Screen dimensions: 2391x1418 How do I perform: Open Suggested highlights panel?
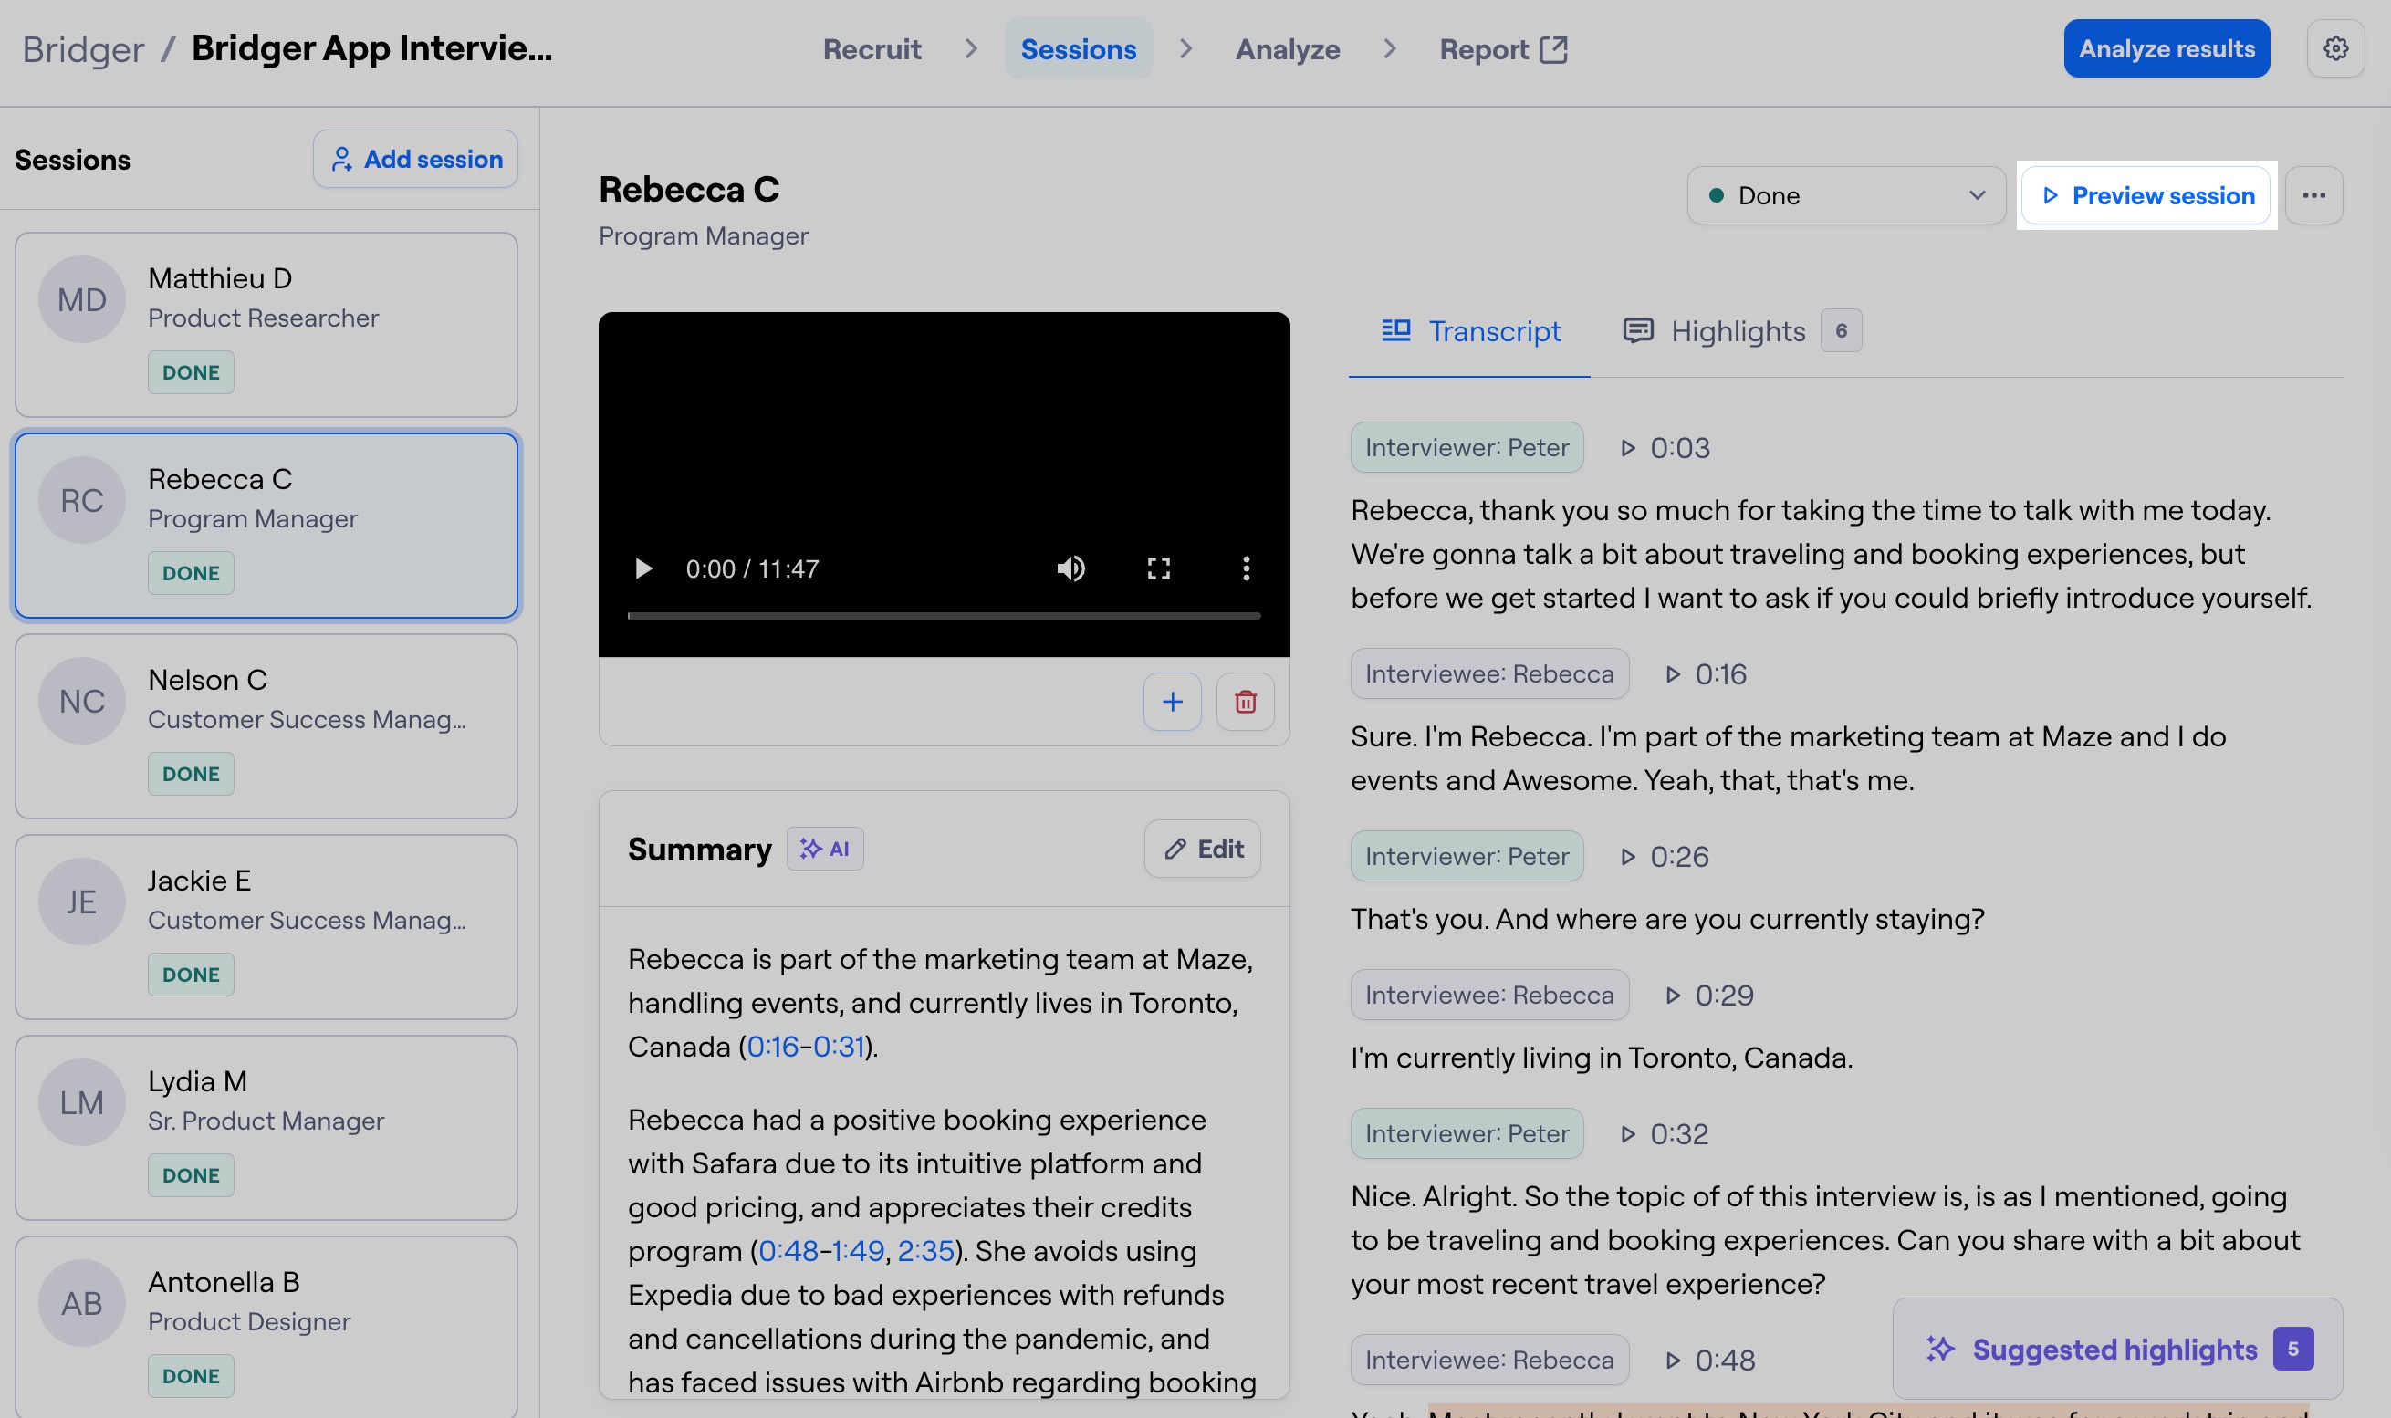pyautogui.click(x=2118, y=1350)
